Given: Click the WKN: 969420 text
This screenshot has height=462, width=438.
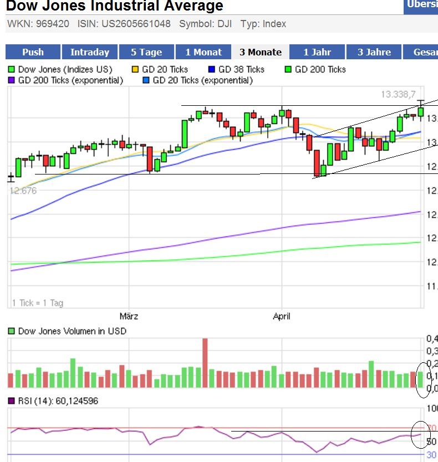Looking at the screenshot, I should 38,24.
